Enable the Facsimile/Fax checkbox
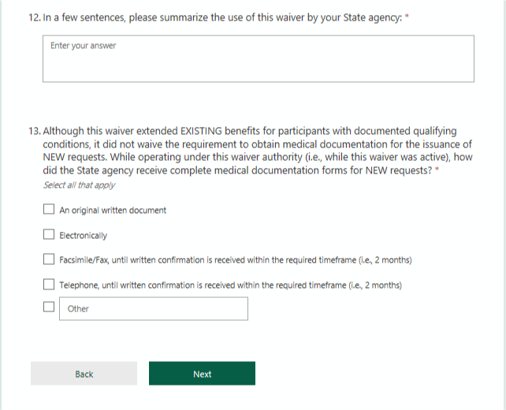This screenshot has height=410, width=506. coord(49,259)
